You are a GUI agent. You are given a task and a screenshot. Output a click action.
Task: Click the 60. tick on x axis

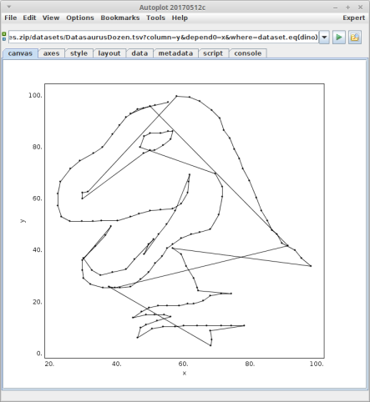[x=183, y=364]
